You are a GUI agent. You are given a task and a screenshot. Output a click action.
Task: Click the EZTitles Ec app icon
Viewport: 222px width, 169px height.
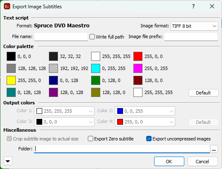point(7,7)
